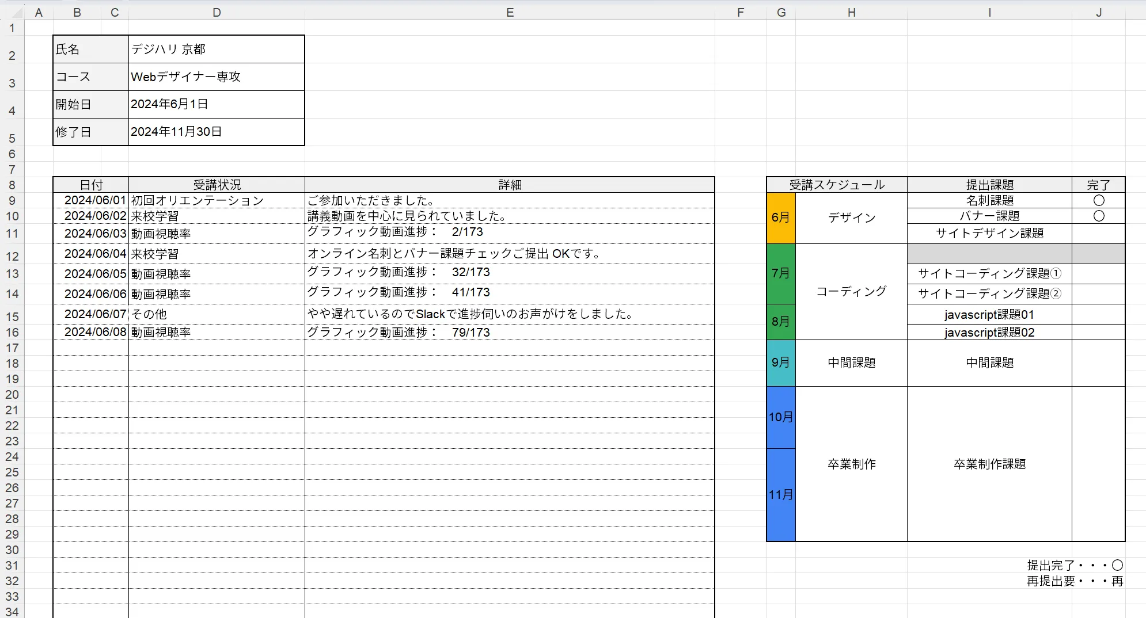The height and width of the screenshot is (618, 1146).
Task: Select the start date 2024年6月1日
Action: [x=217, y=104]
